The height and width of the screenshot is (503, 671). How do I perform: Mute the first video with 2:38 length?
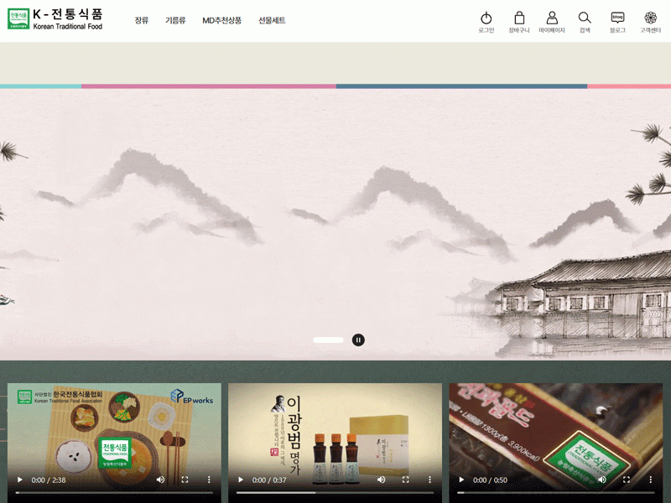coord(160,480)
